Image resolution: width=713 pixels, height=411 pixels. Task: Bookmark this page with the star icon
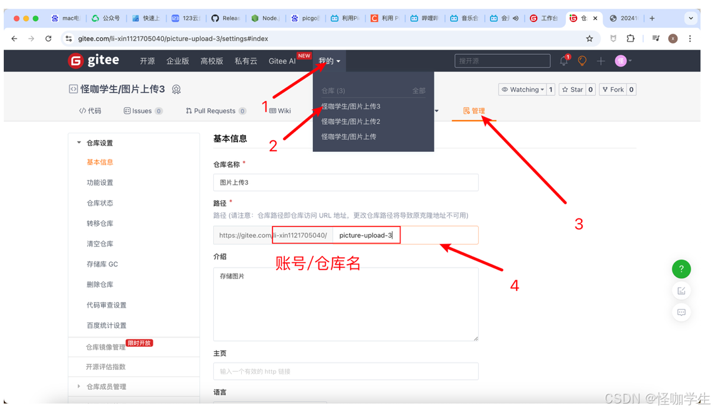[590, 39]
